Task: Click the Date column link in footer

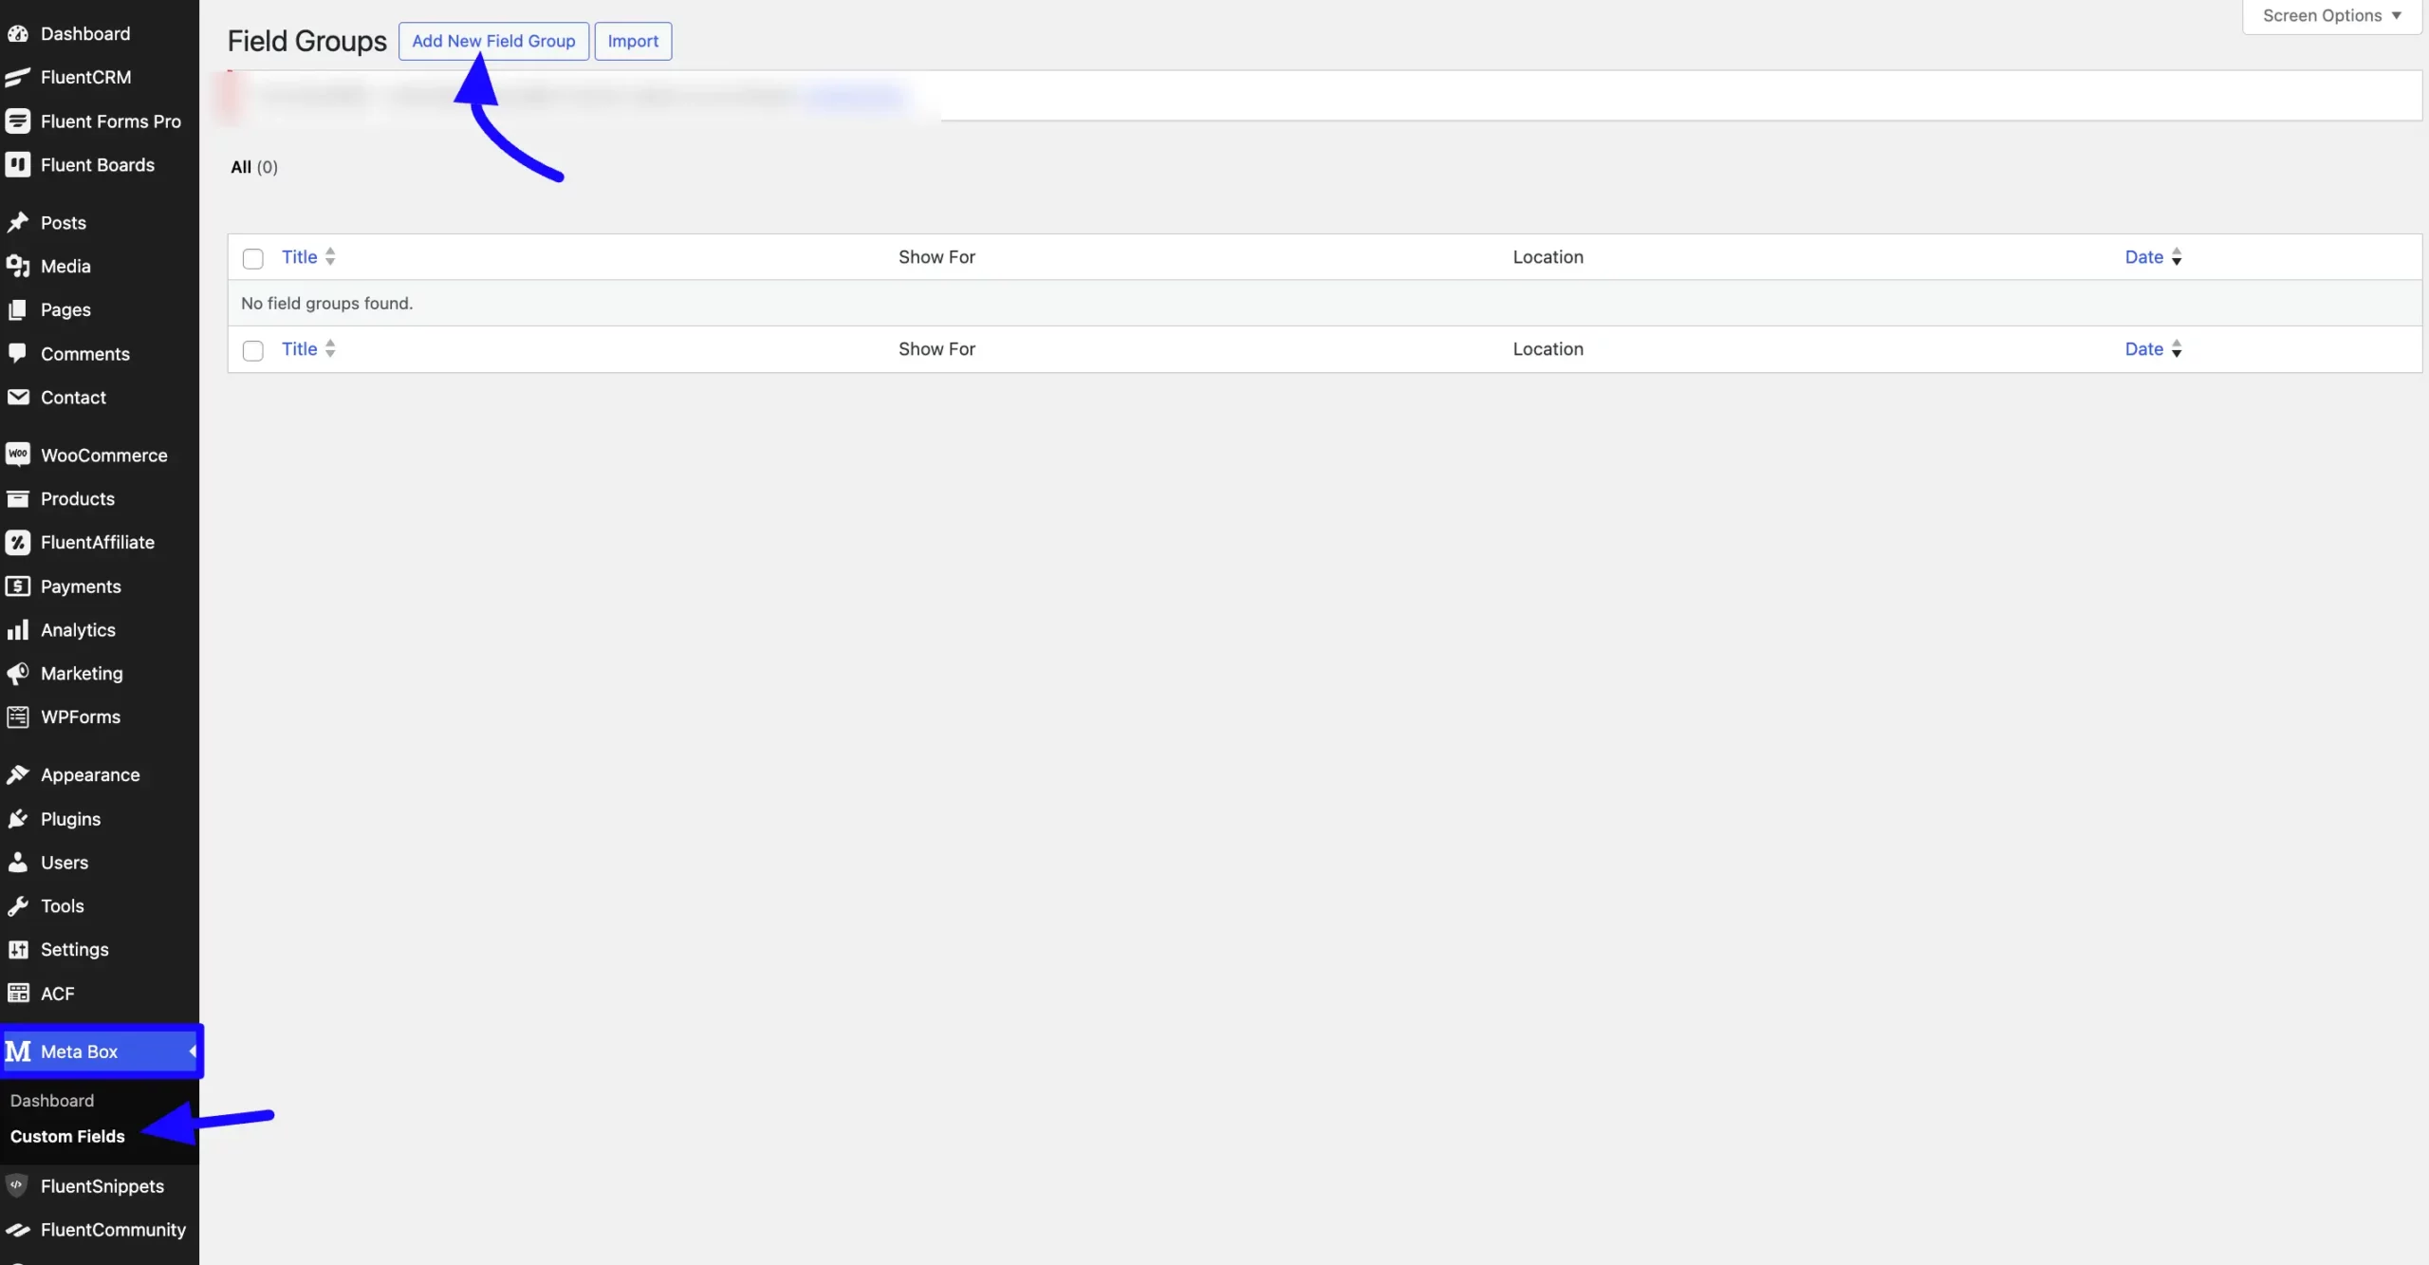Action: (x=2144, y=348)
